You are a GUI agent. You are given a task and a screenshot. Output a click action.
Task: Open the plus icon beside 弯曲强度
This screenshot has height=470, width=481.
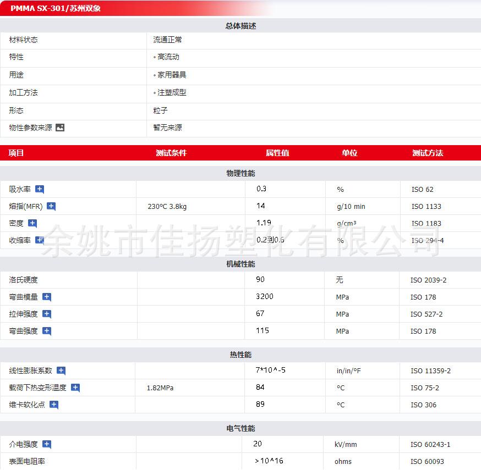[x=47, y=331]
